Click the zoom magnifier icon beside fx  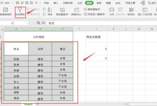[x=38, y=23]
